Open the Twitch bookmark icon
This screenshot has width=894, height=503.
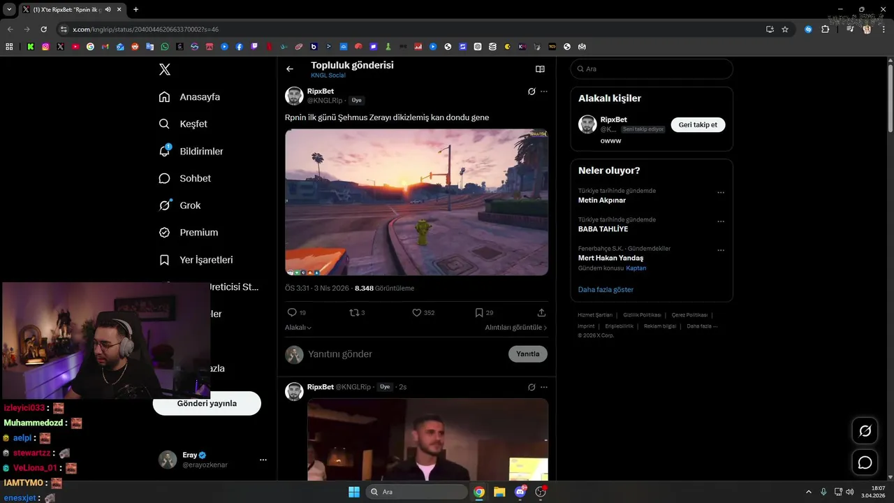(x=254, y=47)
